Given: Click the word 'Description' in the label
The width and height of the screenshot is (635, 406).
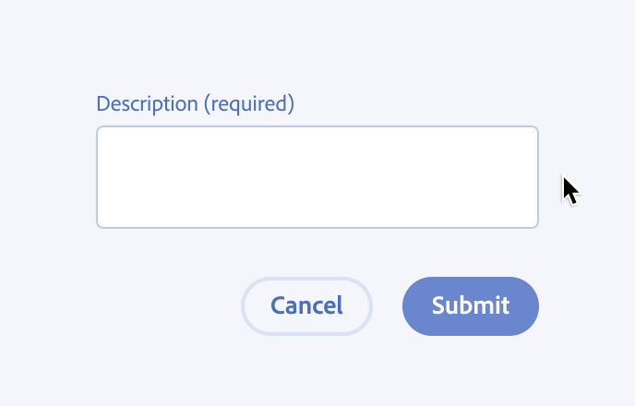Looking at the screenshot, I should 147,103.
